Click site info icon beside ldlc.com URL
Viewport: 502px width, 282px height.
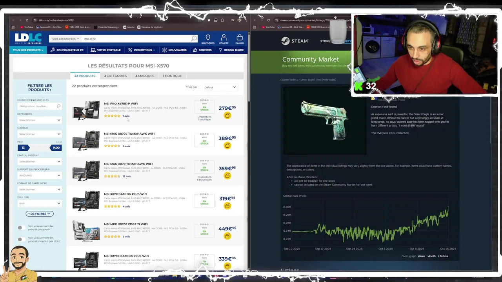click(x=35, y=20)
